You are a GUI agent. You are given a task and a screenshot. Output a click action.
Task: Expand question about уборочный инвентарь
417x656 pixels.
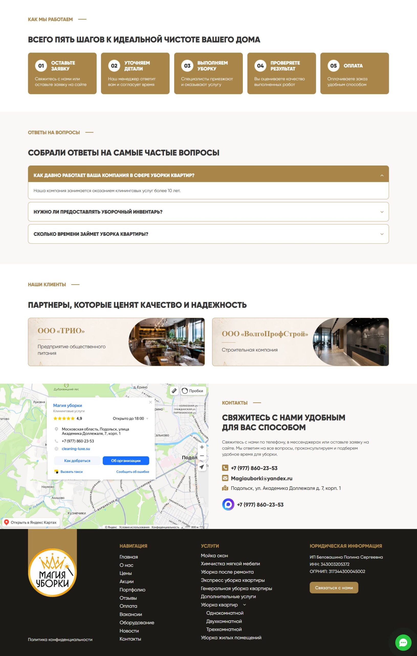tap(208, 212)
